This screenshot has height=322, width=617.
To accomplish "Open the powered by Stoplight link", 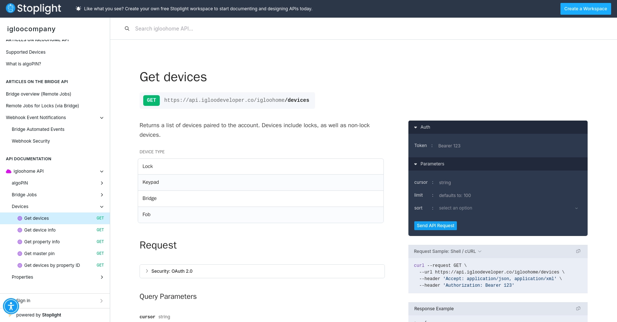I will click(x=39, y=315).
